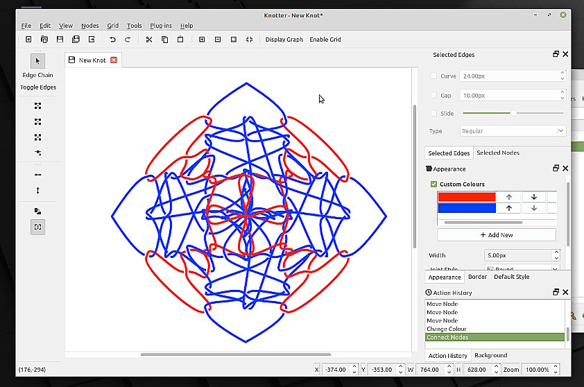Switch to the Background tab
This screenshot has width=584, height=387.
[491, 355]
